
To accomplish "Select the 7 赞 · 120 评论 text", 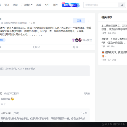I will click(108, 46).
